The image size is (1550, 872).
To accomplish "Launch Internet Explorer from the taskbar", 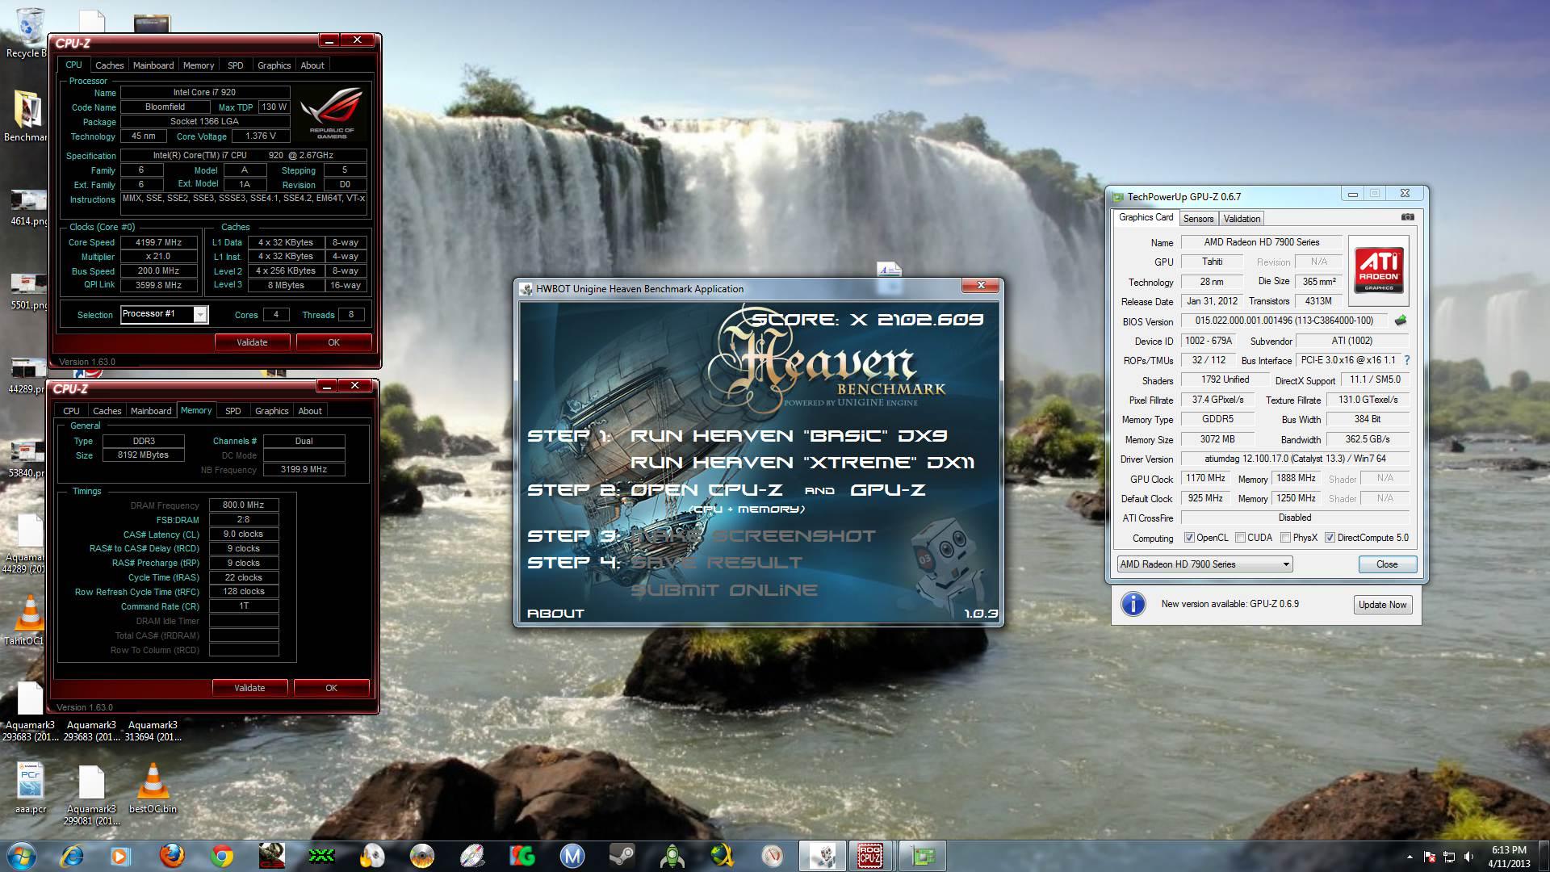I will pyautogui.click(x=72, y=856).
